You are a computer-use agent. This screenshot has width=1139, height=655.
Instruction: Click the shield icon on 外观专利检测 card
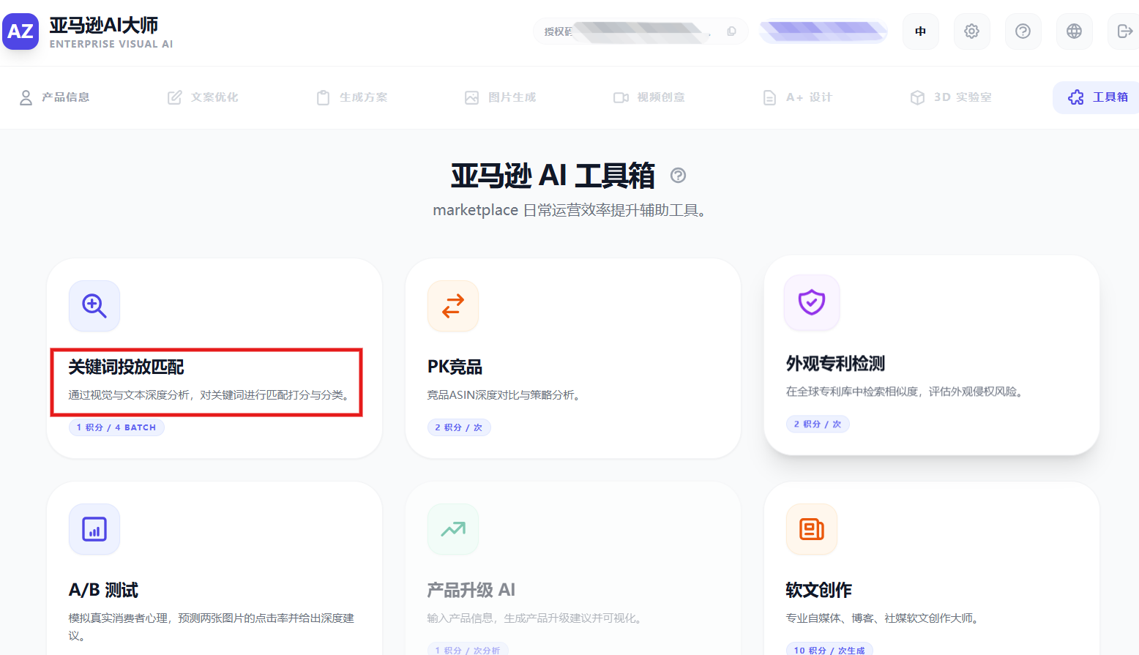point(812,302)
